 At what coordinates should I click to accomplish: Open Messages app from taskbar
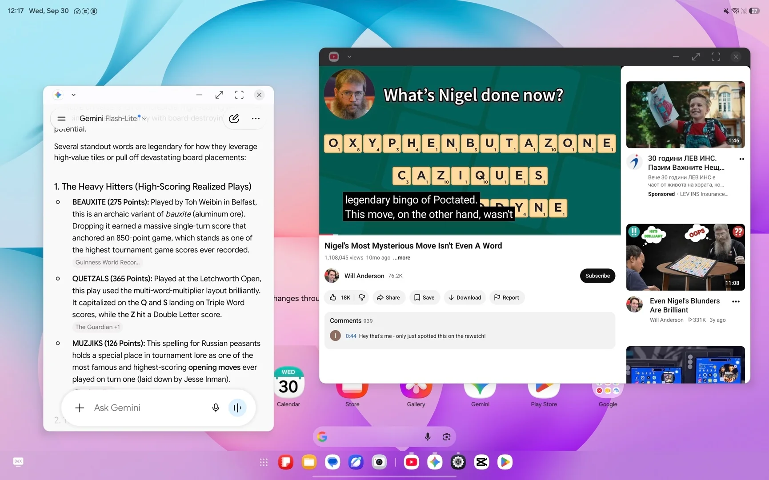pyautogui.click(x=332, y=462)
